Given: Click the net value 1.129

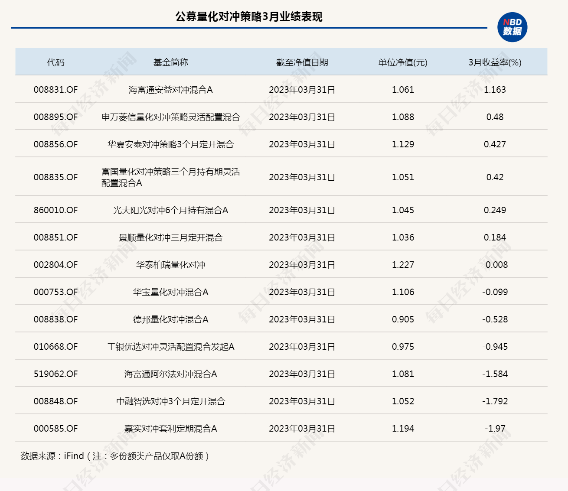Looking at the screenshot, I should (403, 144).
